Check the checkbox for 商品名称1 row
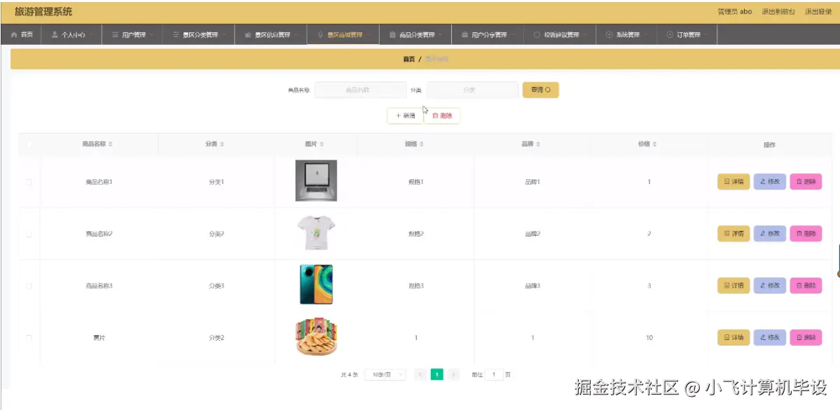The width and height of the screenshot is (840, 410). [29, 182]
